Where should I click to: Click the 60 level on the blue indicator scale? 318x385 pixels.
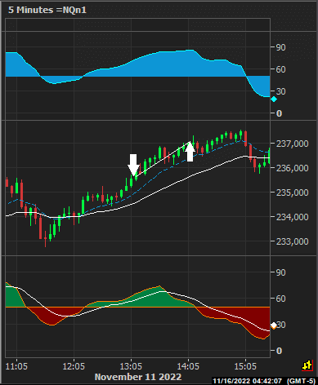pos(281,69)
